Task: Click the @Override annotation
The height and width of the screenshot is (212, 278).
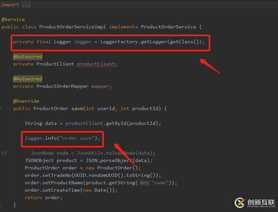Action: coord(26,101)
